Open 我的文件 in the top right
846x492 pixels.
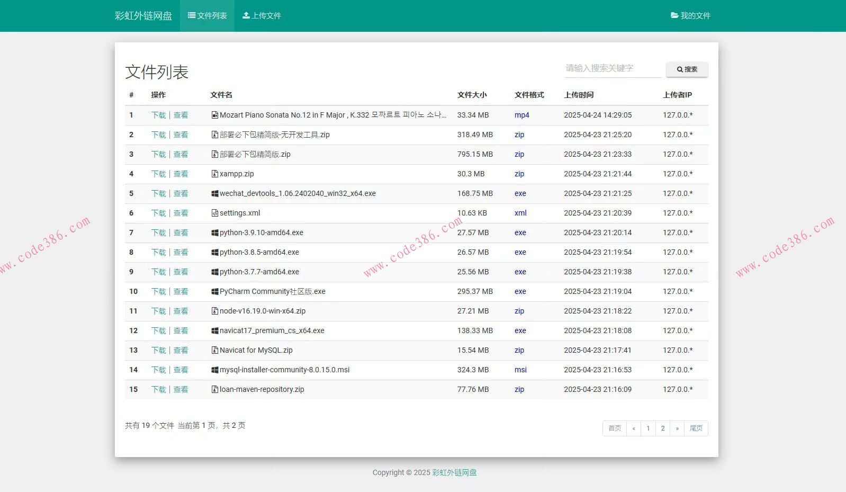[x=690, y=16]
